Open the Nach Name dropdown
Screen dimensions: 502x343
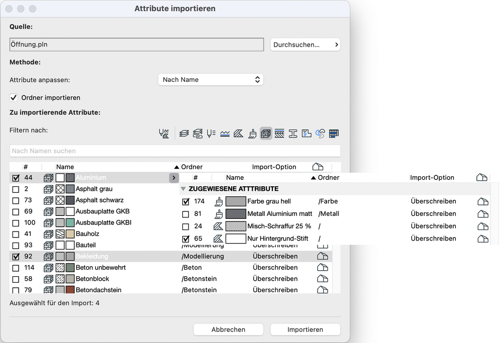point(211,79)
